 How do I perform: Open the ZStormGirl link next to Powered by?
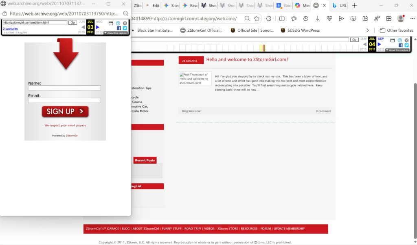[72, 136]
